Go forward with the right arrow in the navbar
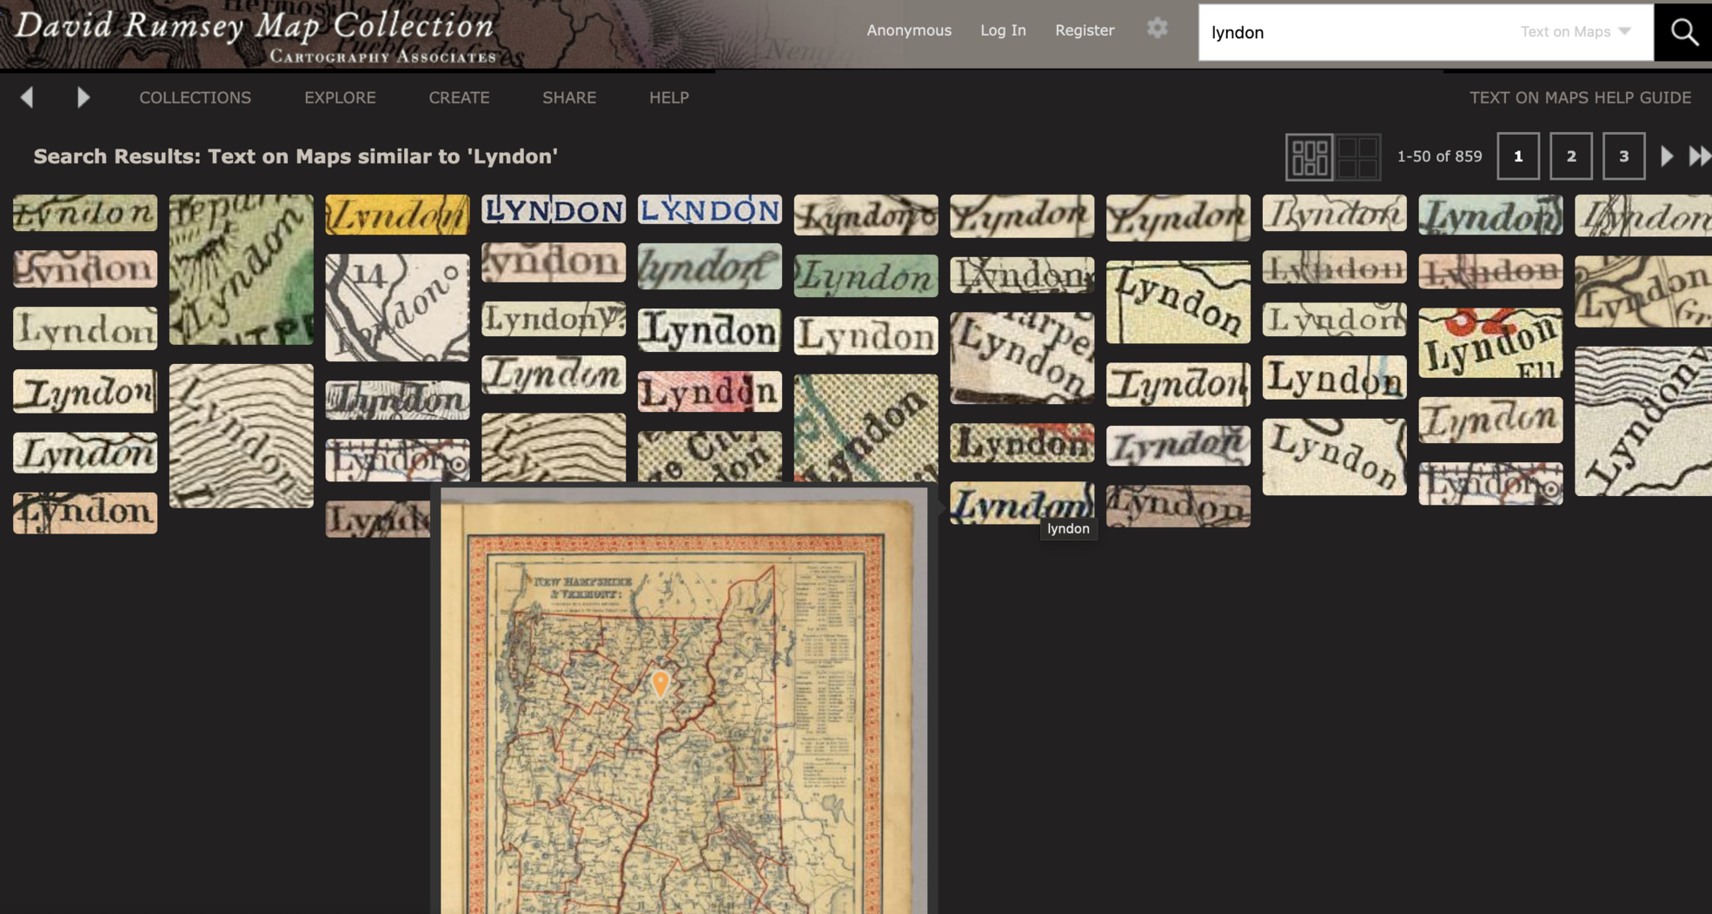1712x914 pixels. tap(83, 97)
